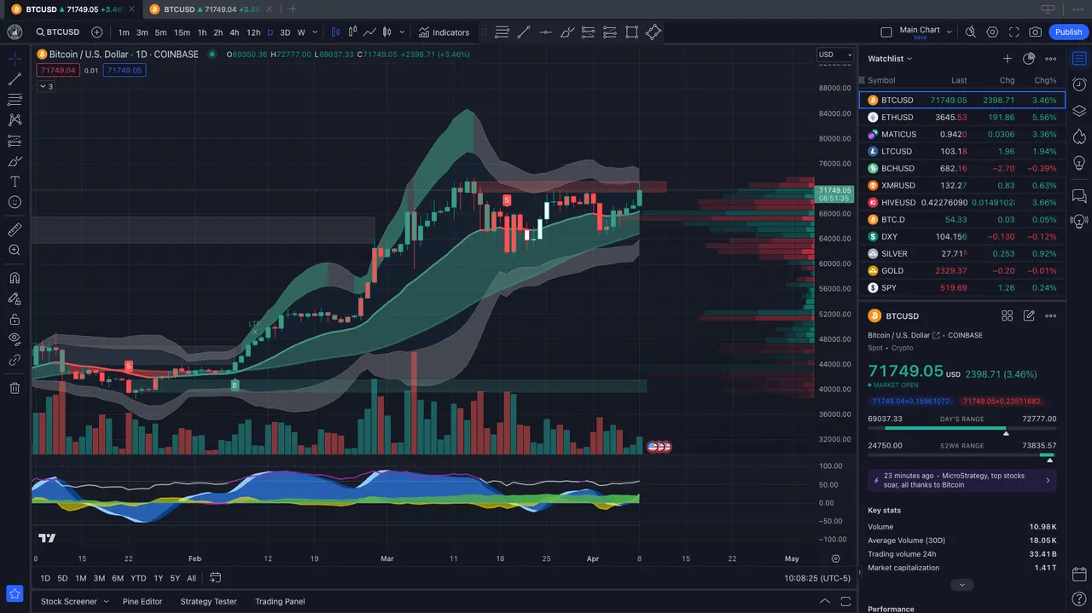Open chart settings hexagon icon
Screen dimensions: 1092x613
point(992,32)
